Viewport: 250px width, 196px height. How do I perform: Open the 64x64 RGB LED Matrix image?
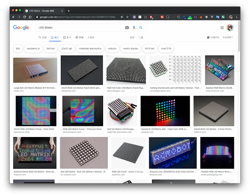tap(214, 111)
